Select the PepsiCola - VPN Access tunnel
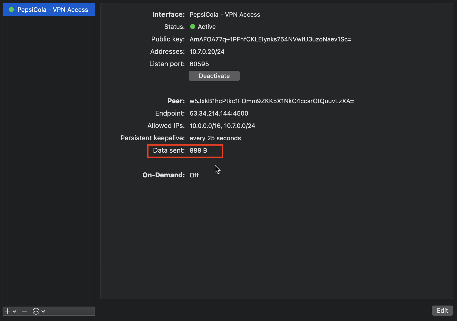The image size is (457, 321). point(53,10)
